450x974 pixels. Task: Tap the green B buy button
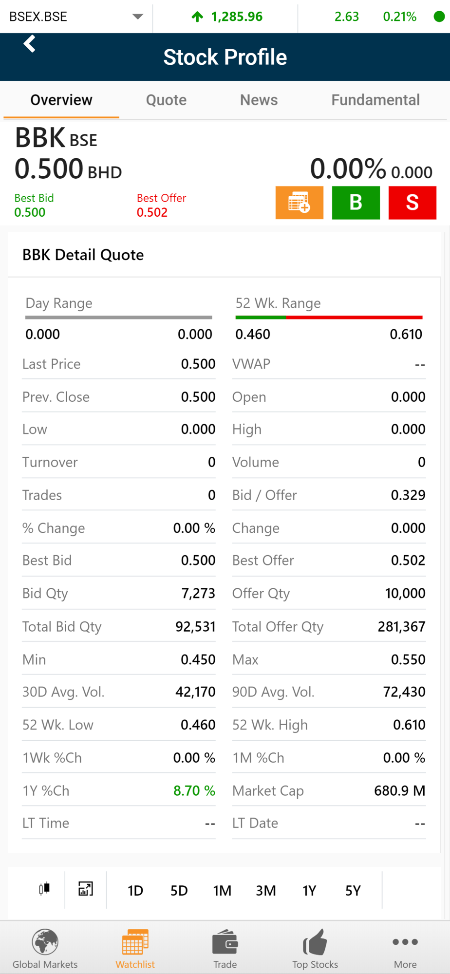tap(356, 203)
